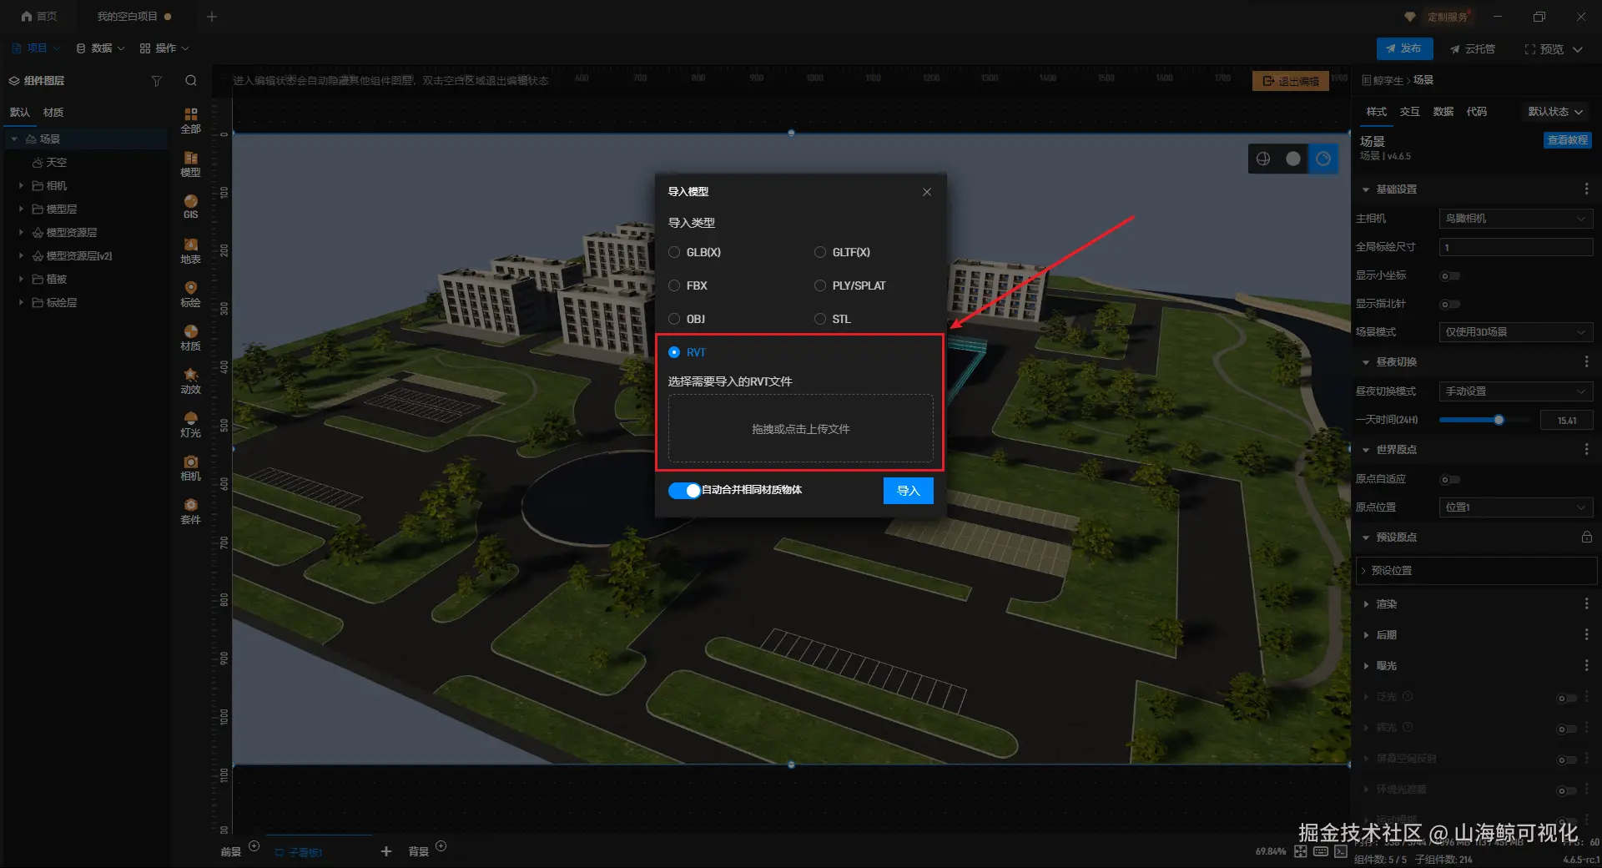Open the 相机 component category
Screen dimensions: 1602x868
[x=190, y=467]
